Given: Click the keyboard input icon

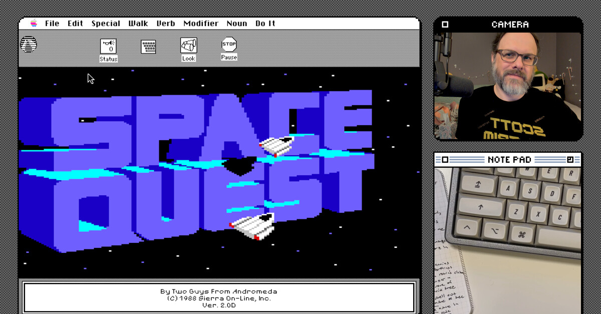Looking at the screenshot, I should click(x=148, y=47).
